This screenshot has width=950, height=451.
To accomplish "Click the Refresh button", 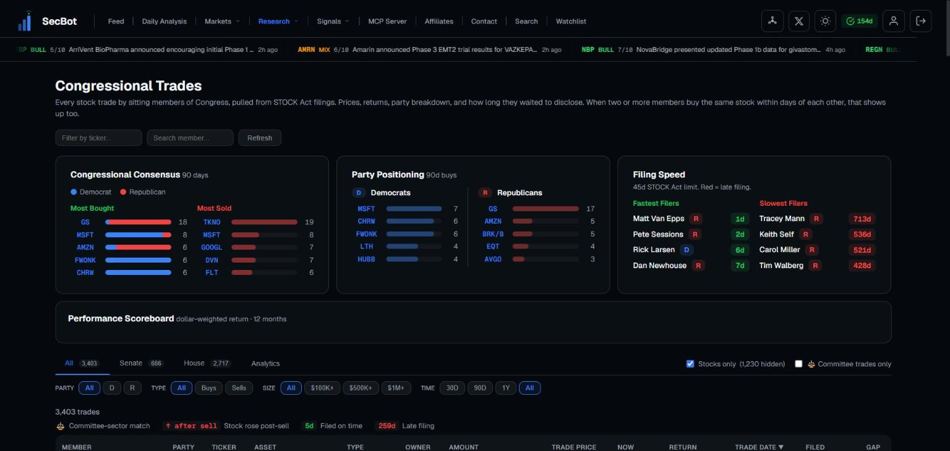I will [260, 138].
